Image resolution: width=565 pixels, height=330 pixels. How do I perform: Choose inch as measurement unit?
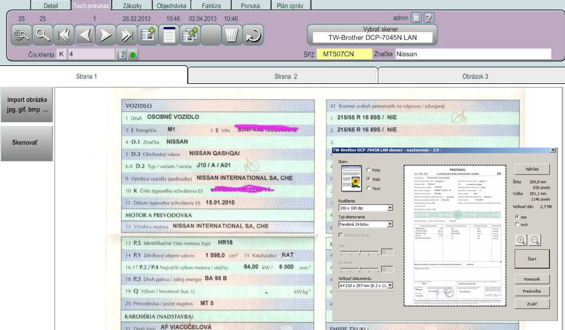pyautogui.click(x=517, y=224)
